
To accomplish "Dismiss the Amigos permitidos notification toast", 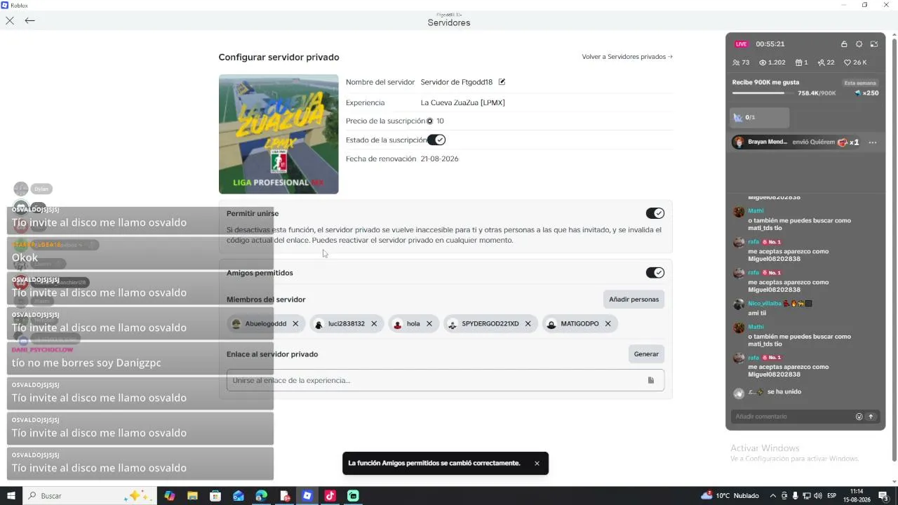I will pos(537,463).
